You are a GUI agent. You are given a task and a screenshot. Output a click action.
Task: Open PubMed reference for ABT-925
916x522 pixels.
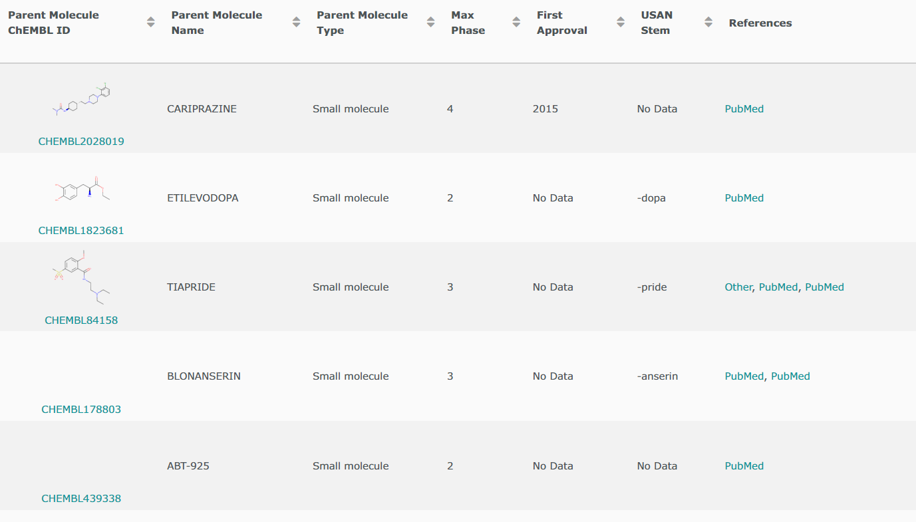[744, 466]
